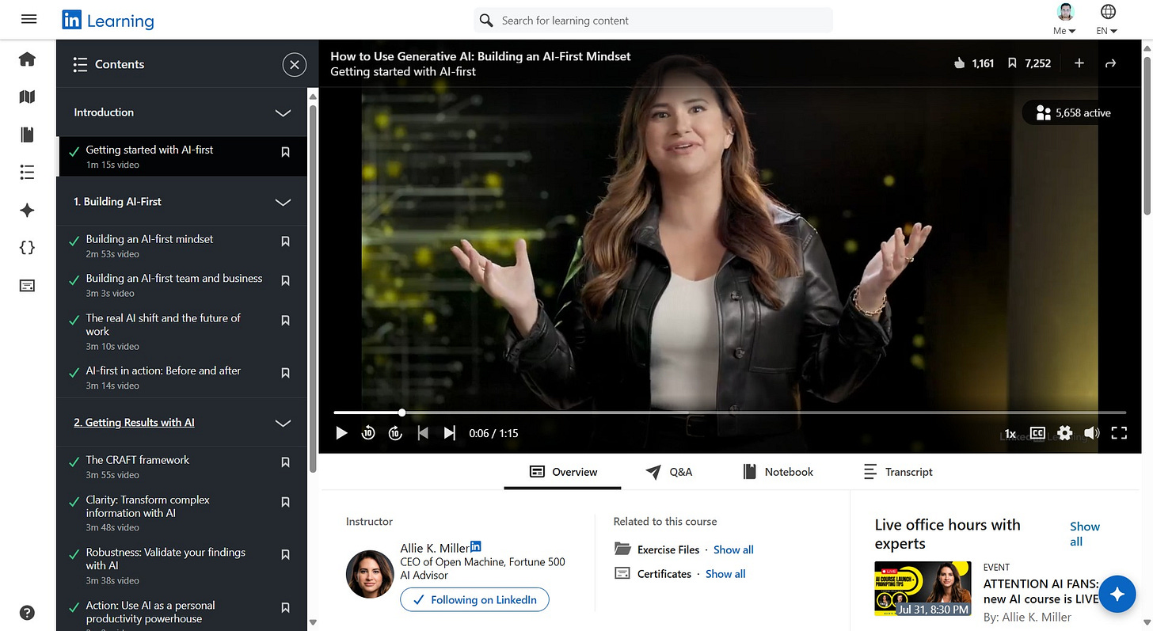Bookmark The real AI shift video
This screenshot has height=631, width=1153.
(286, 321)
